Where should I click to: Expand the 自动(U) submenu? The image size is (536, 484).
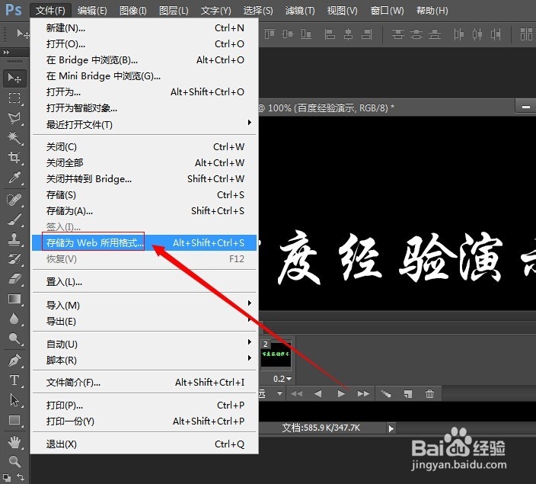144,344
